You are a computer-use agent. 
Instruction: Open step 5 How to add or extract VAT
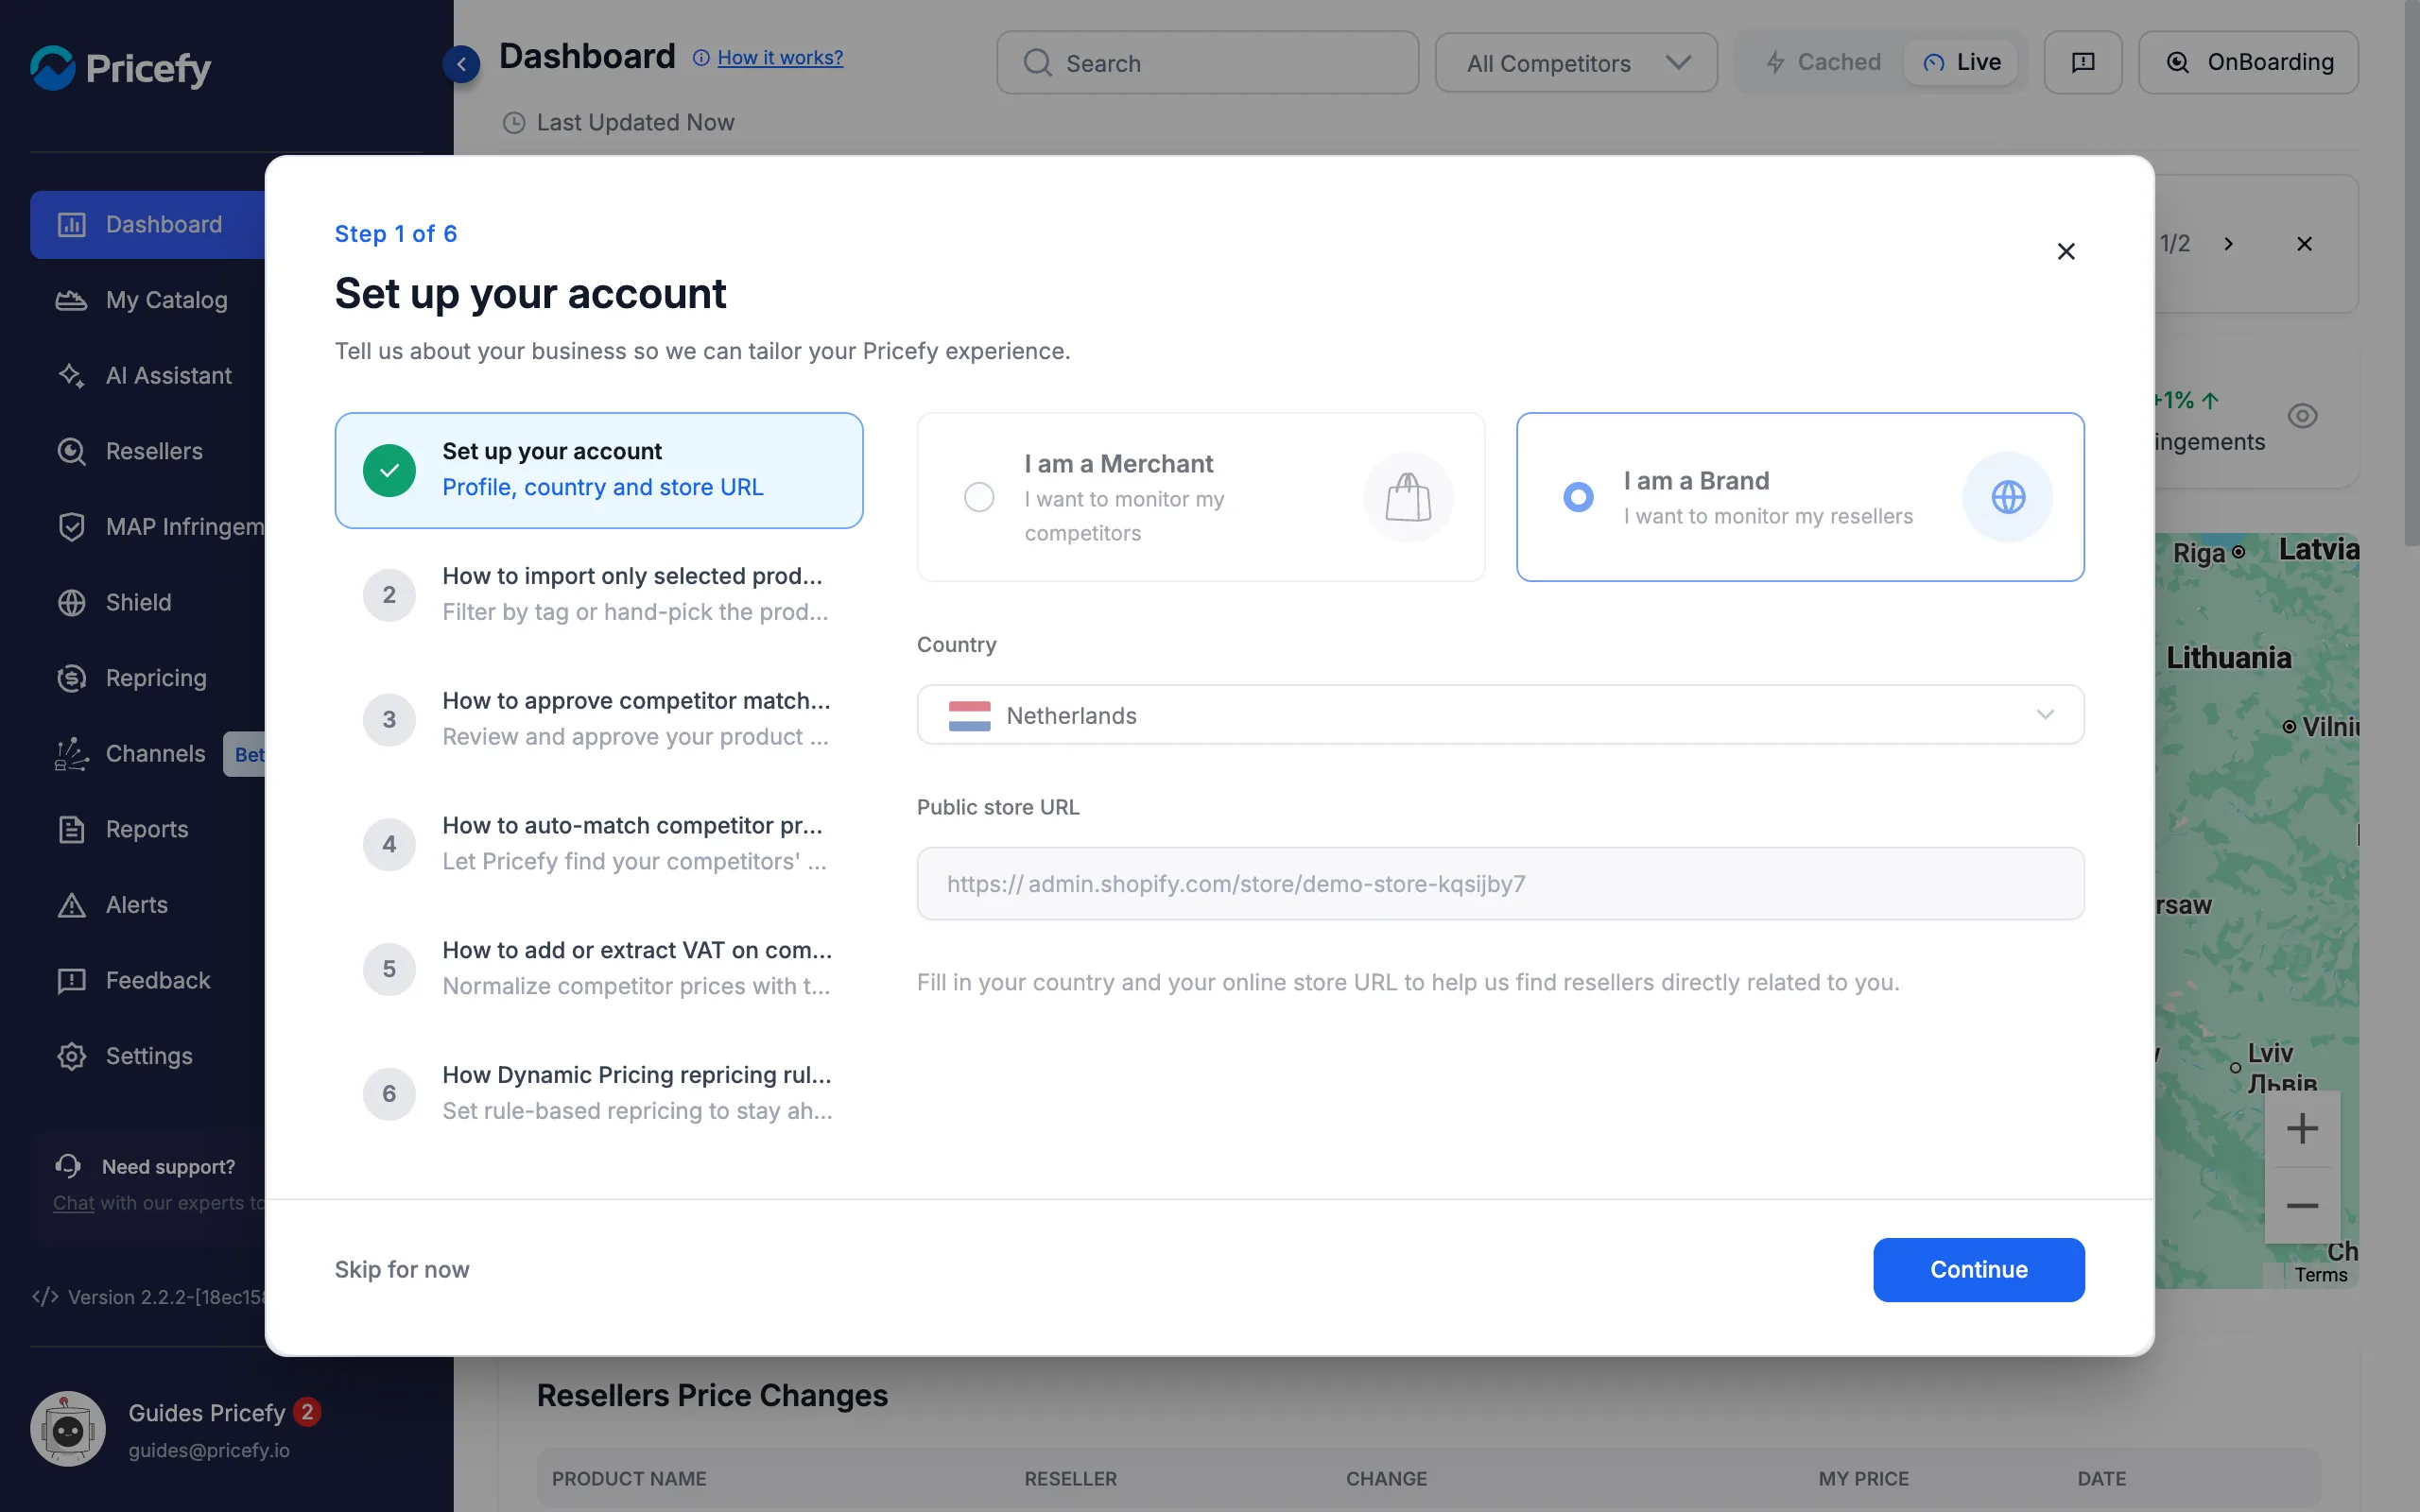tap(599, 968)
